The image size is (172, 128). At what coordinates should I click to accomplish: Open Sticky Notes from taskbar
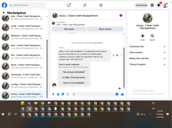(23, 103)
